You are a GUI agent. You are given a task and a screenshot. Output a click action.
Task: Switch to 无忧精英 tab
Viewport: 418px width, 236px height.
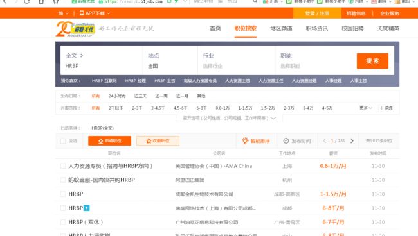388,28
